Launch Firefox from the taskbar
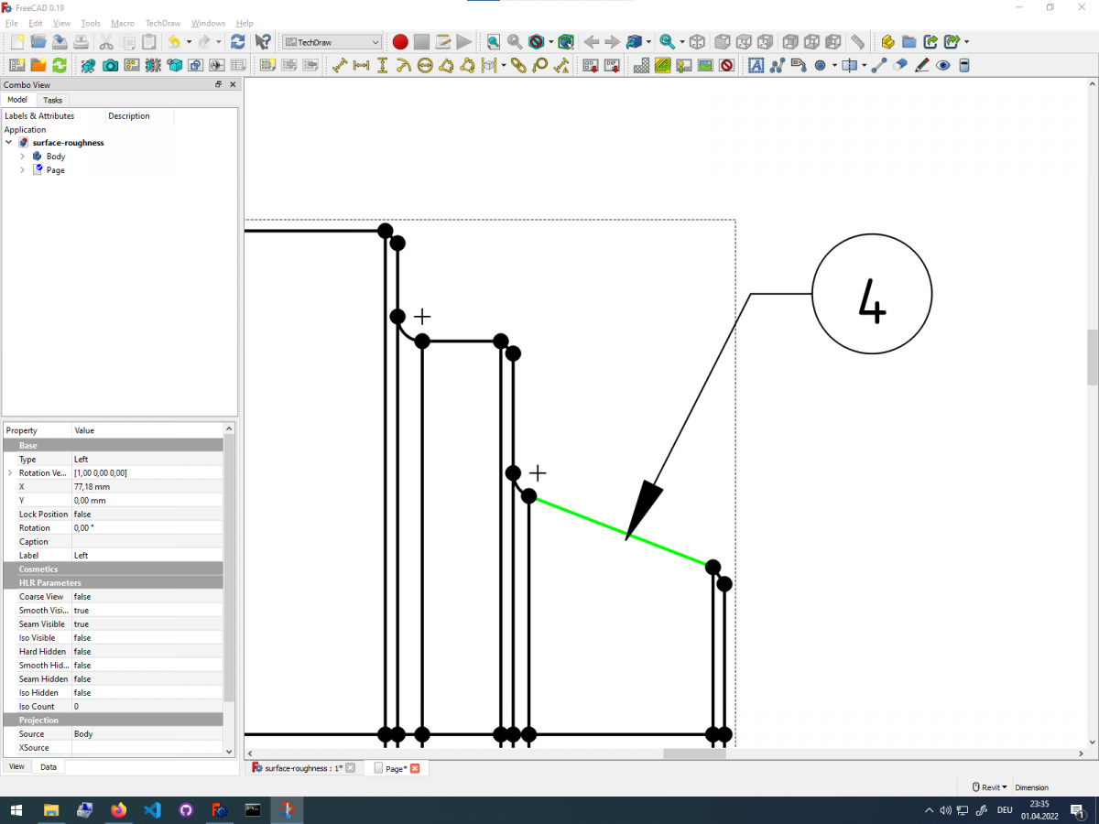The image size is (1099, 824). point(118,809)
